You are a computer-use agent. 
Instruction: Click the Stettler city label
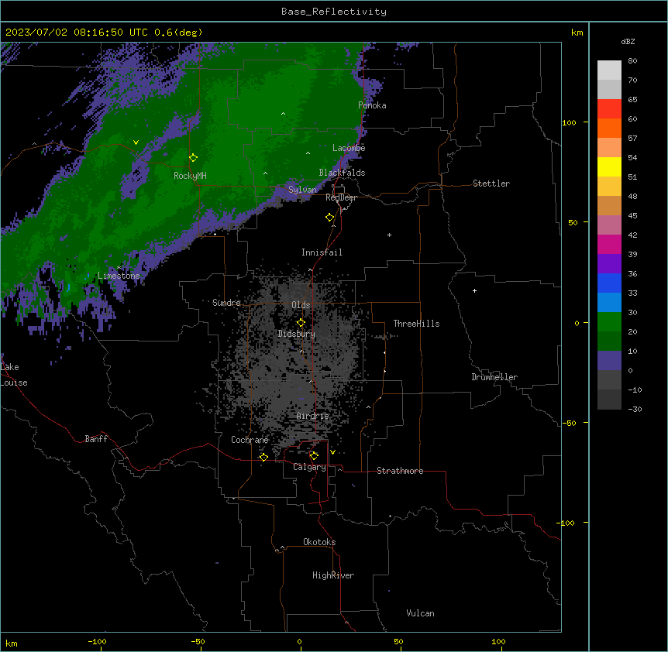(x=491, y=184)
